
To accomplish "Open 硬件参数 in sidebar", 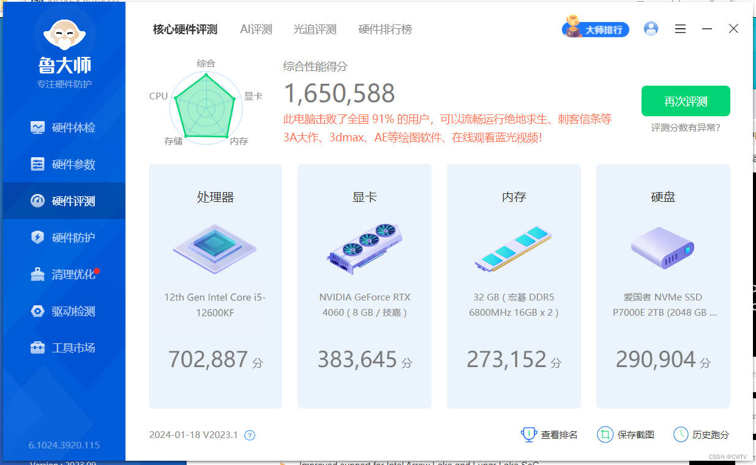I will coord(64,164).
